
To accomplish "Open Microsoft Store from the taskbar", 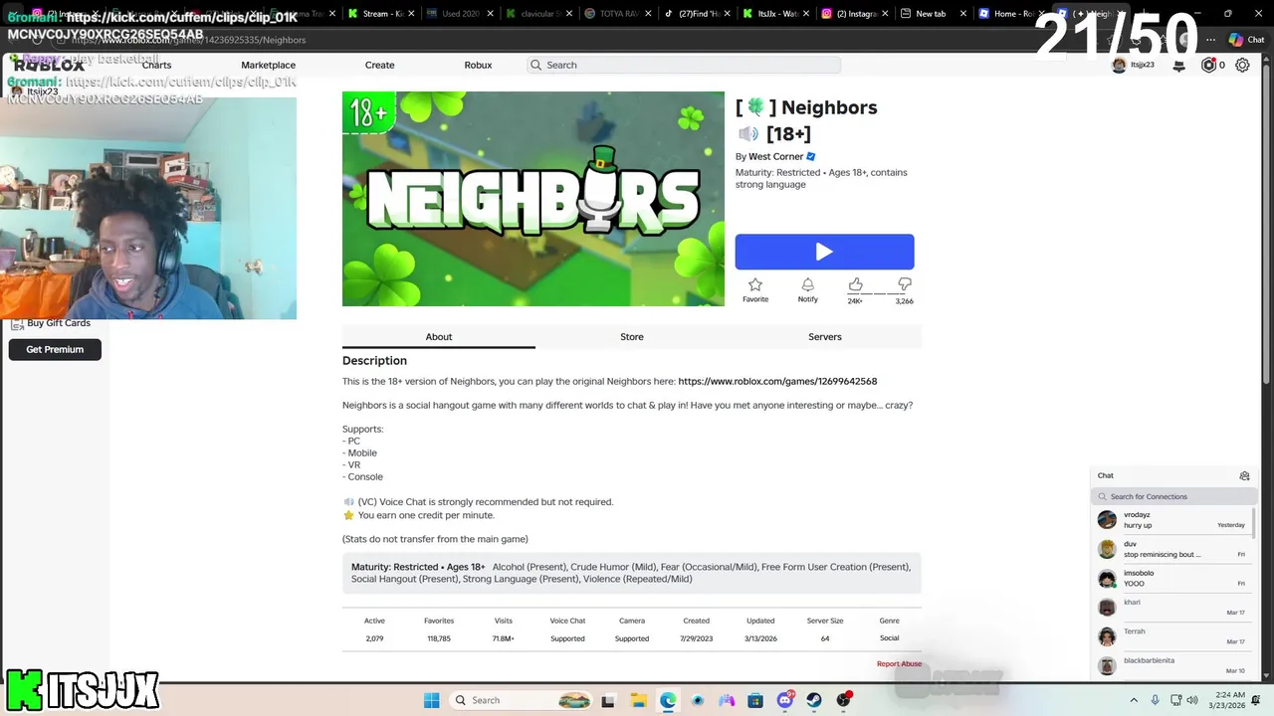I will [755, 700].
